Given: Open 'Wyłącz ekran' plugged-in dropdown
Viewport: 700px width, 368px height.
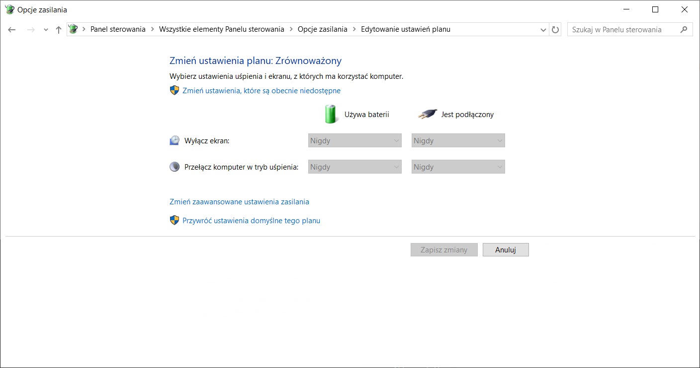Looking at the screenshot, I should (458, 141).
